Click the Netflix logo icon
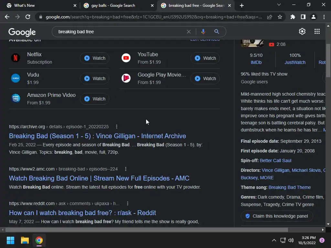This screenshot has width=331, height=248. coord(16,58)
